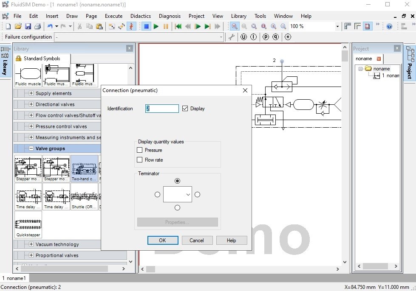Start the simulation with the green play button

click(156, 26)
